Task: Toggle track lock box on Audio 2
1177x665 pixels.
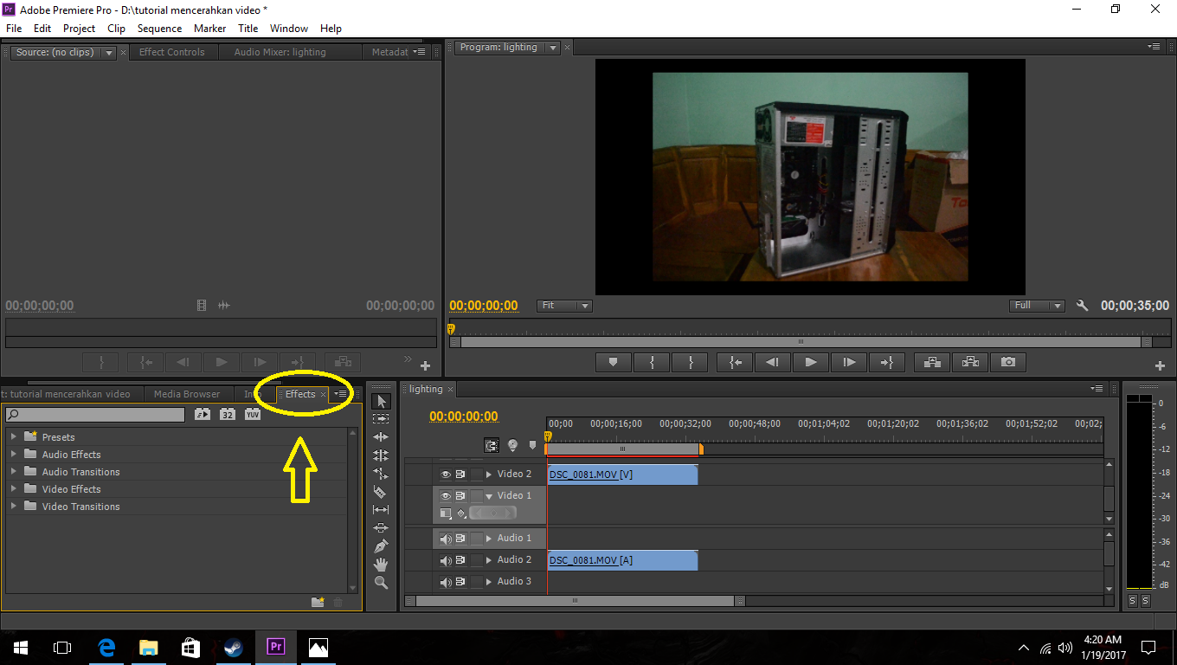Action: (476, 560)
